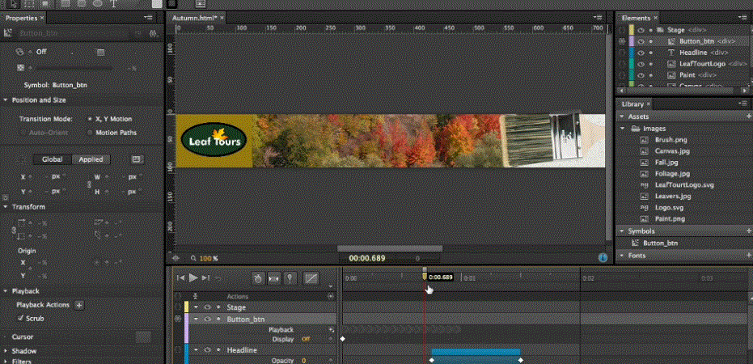Switch to the Autumn.html document tab
The width and height of the screenshot is (753, 364).
point(194,18)
